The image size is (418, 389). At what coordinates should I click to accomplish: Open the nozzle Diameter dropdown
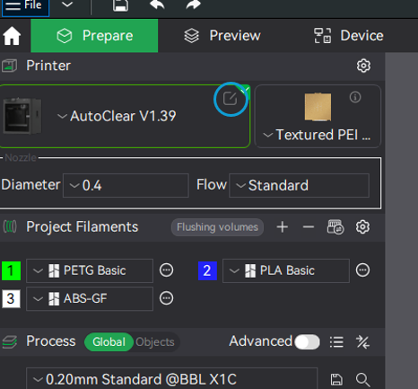[126, 185]
